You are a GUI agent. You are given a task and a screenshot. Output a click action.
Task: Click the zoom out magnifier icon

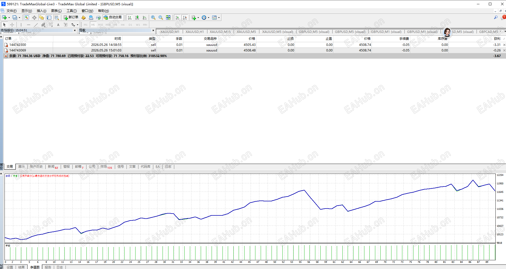pos(161,18)
